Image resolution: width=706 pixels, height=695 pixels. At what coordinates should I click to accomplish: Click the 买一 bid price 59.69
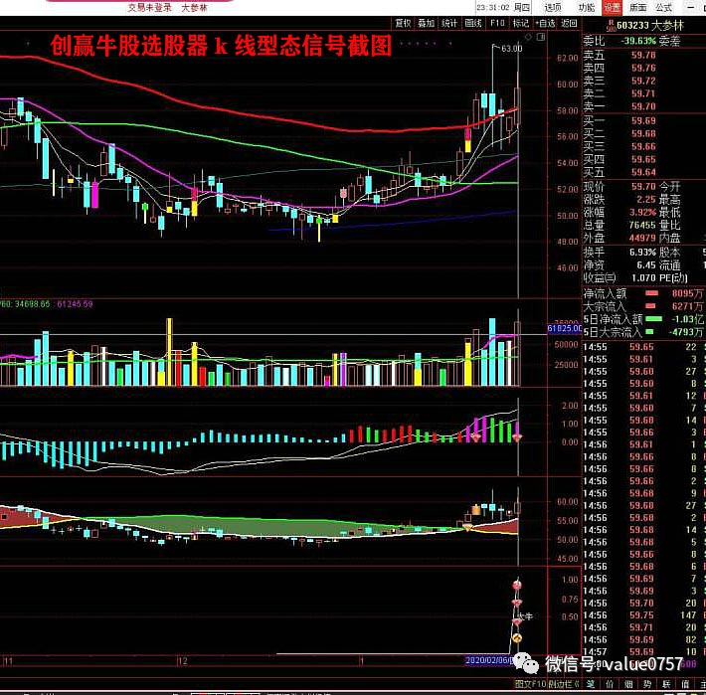(643, 120)
